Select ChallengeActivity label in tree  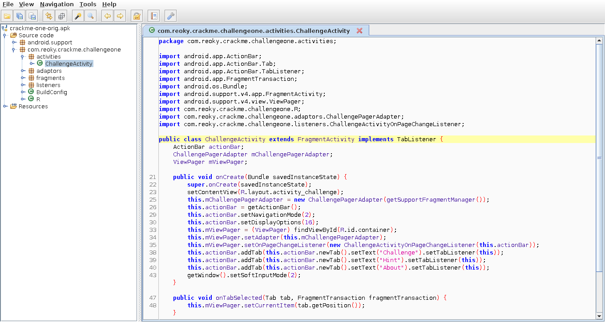(69, 64)
